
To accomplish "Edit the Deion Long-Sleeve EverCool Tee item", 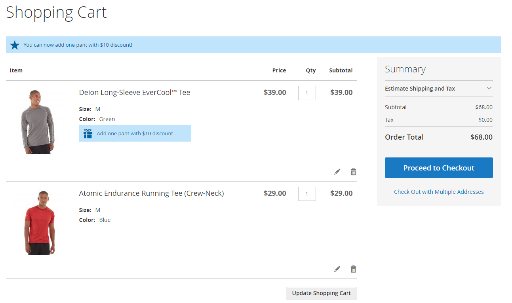I will pyautogui.click(x=337, y=172).
